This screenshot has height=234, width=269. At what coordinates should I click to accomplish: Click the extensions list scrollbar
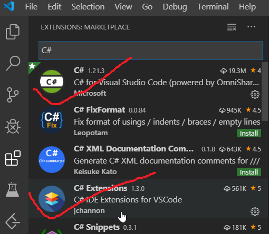coord(265,91)
